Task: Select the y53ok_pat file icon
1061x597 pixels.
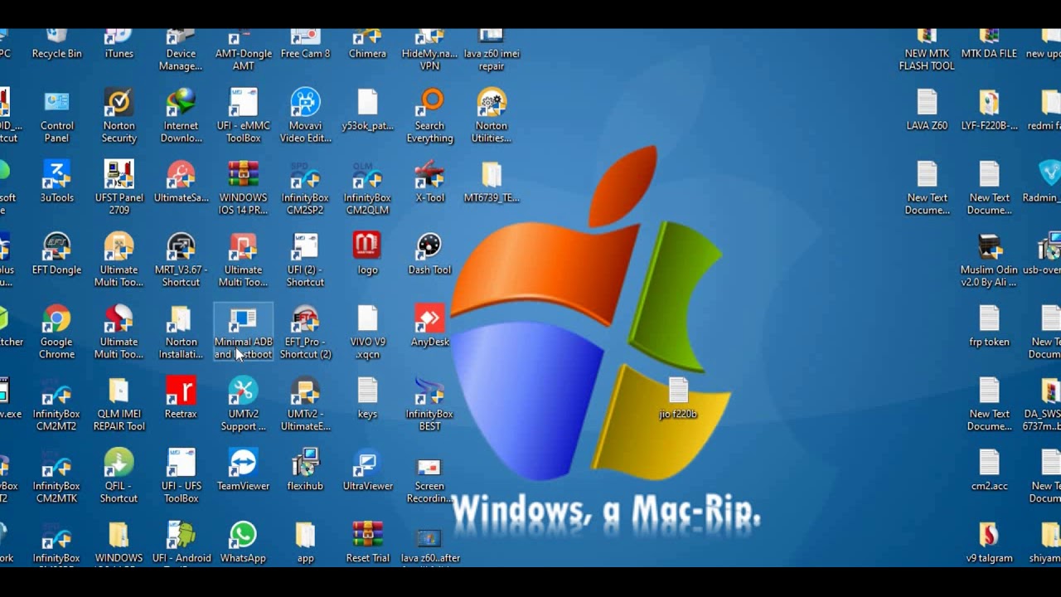Action: (367, 111)
